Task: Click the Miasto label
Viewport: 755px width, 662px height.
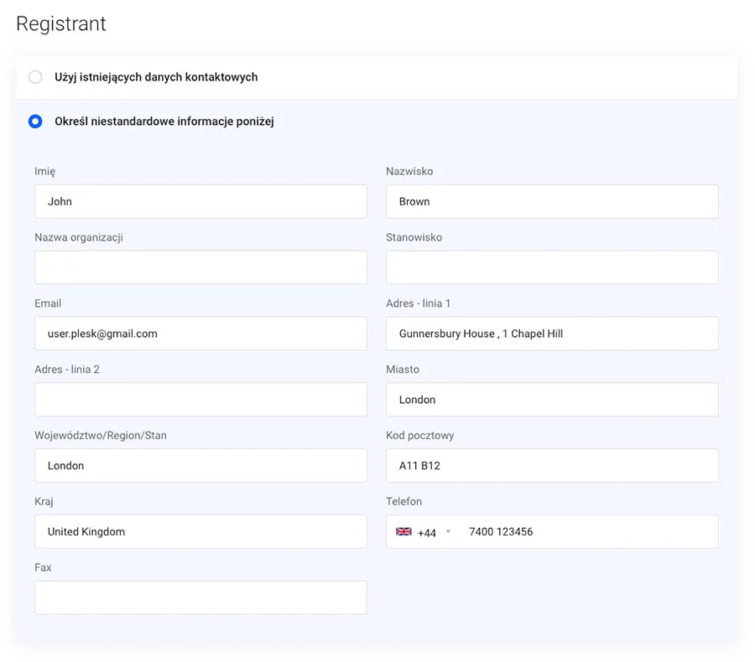Action: pos(403,369)
